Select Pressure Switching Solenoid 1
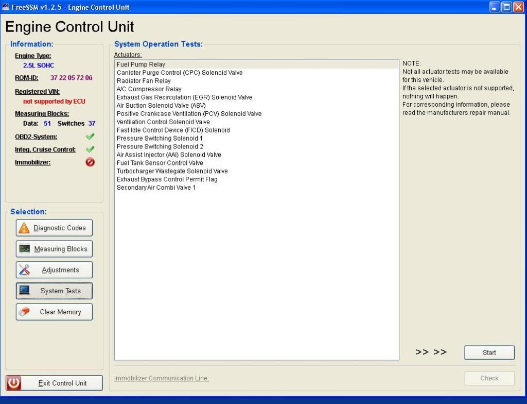The image size is (527, 404). click(257, 139)
